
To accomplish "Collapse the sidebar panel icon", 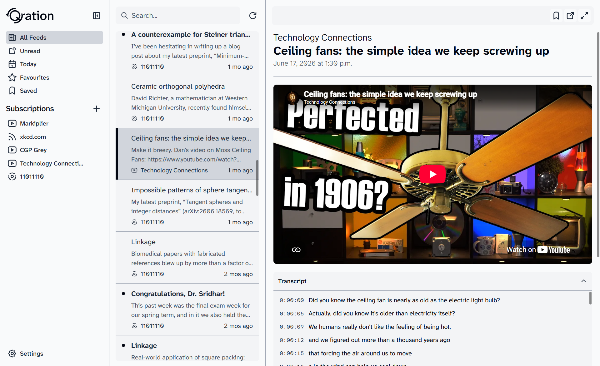I will 97,16.
